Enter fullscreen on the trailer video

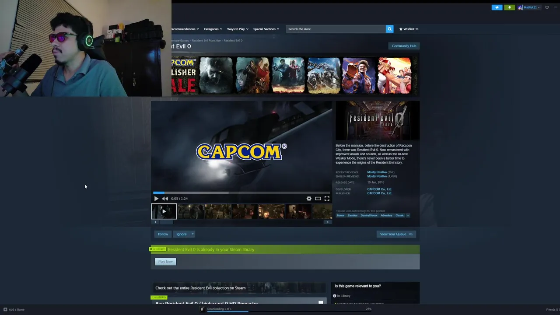coord(327,199)
